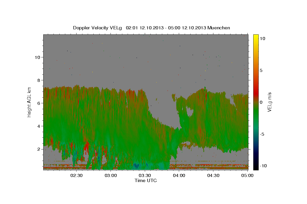Click the colorbar tick label '-5'

coord(262,134)
